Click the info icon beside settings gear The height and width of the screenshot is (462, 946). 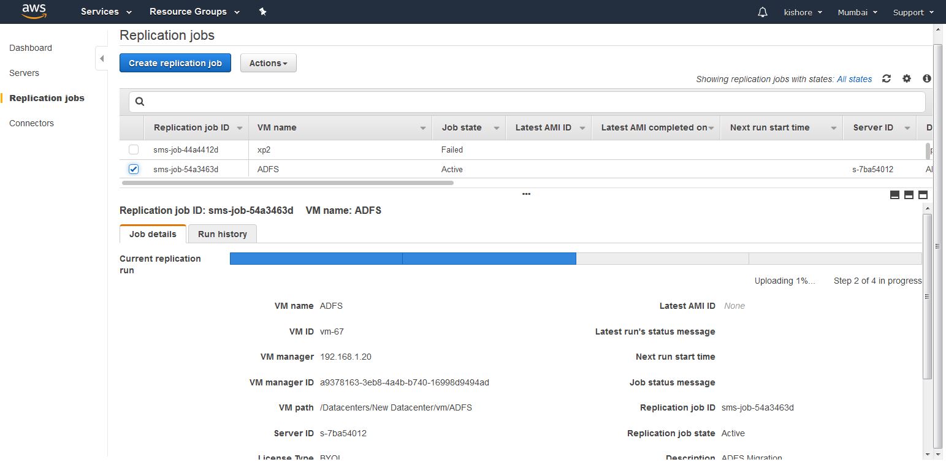tap(926, 78)
